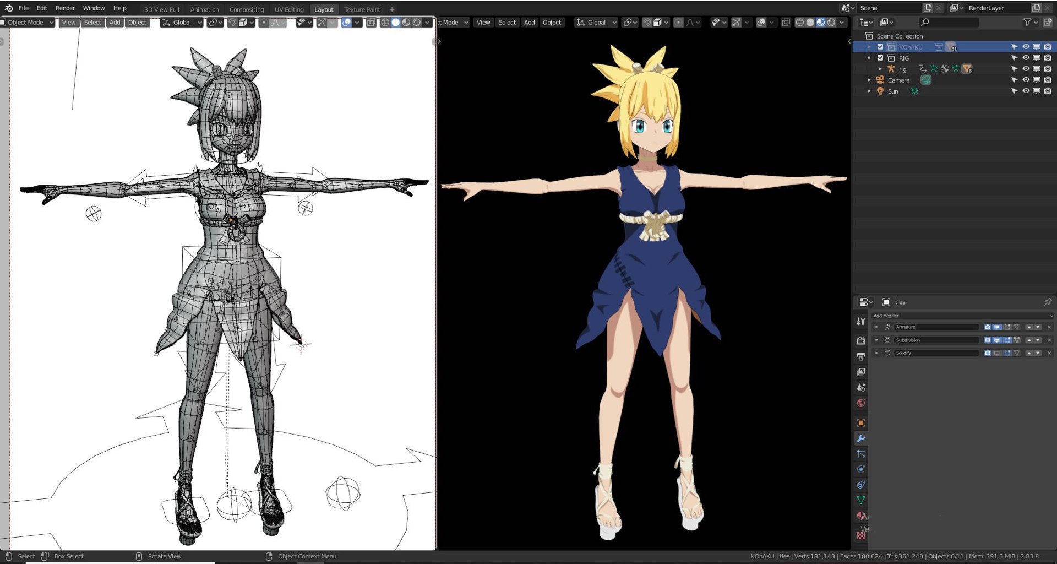The height and width of the screenshot is (564, 1057).
Task: Open the View Layer properties tab
Action: [x=861, y=372]
